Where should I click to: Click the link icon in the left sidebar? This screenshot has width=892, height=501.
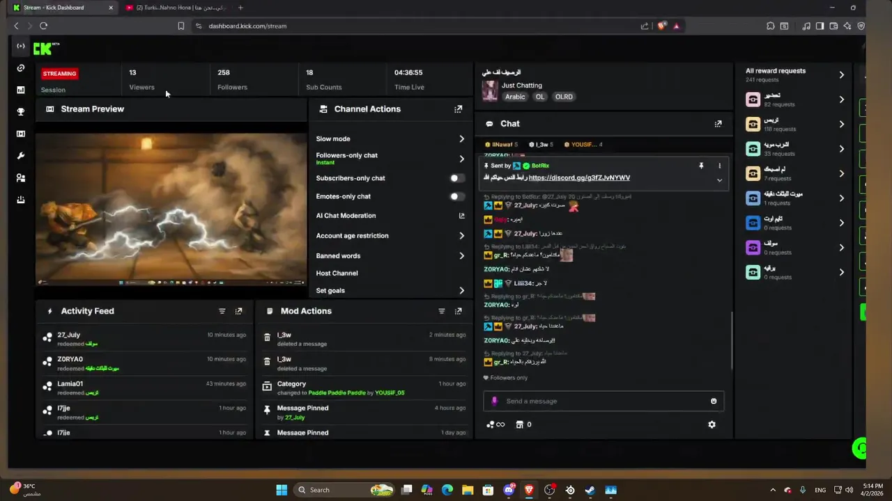click(21, 68)
